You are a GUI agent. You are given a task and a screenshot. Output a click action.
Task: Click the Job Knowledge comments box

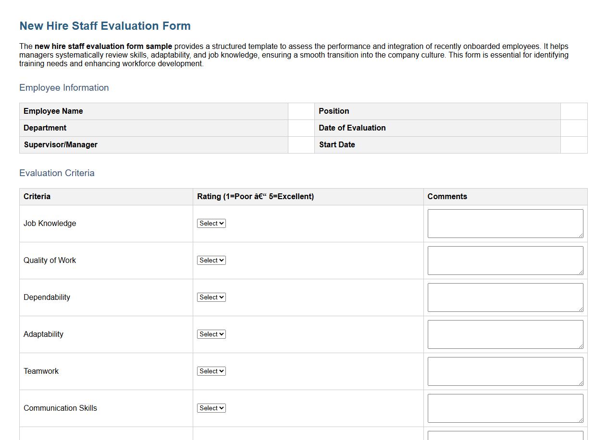click(x=505, y=223)
